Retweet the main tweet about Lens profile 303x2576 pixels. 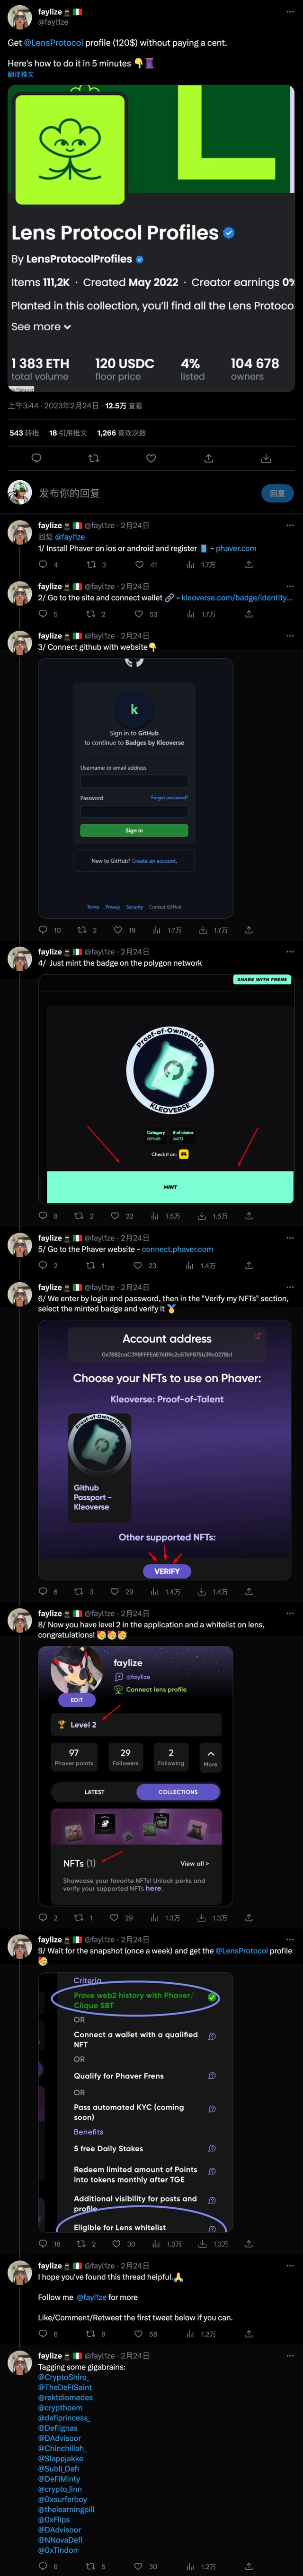coord(94,458)
